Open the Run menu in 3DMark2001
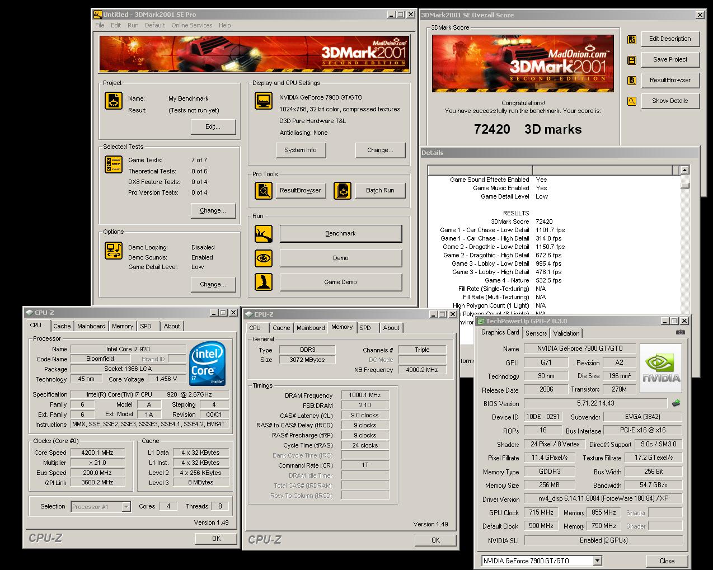Image resolution: width=713 pixels, height=570 pixels. pyautogui.click(x=133, y=25)
